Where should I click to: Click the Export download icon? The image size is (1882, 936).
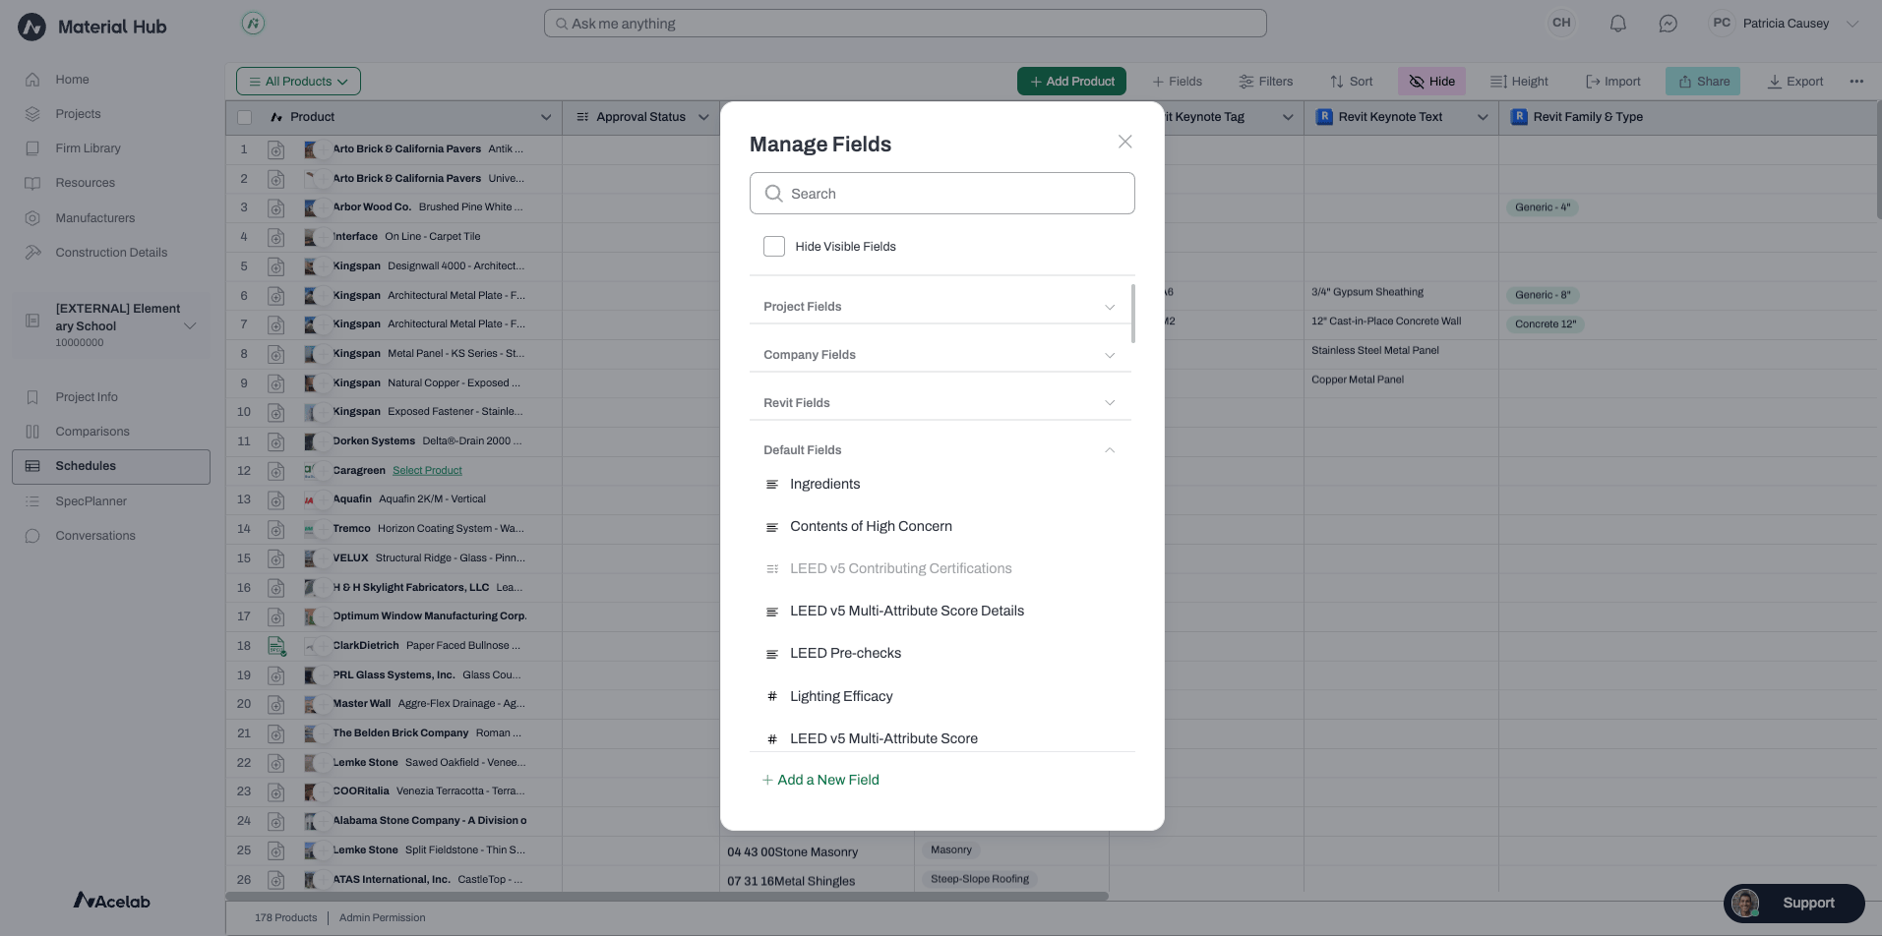[x=1774, y=82]
